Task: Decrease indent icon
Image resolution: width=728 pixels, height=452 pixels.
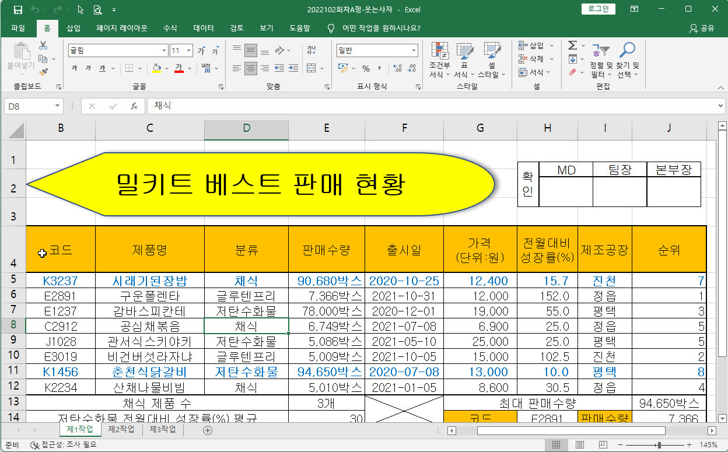Action: tap(278, 68)
